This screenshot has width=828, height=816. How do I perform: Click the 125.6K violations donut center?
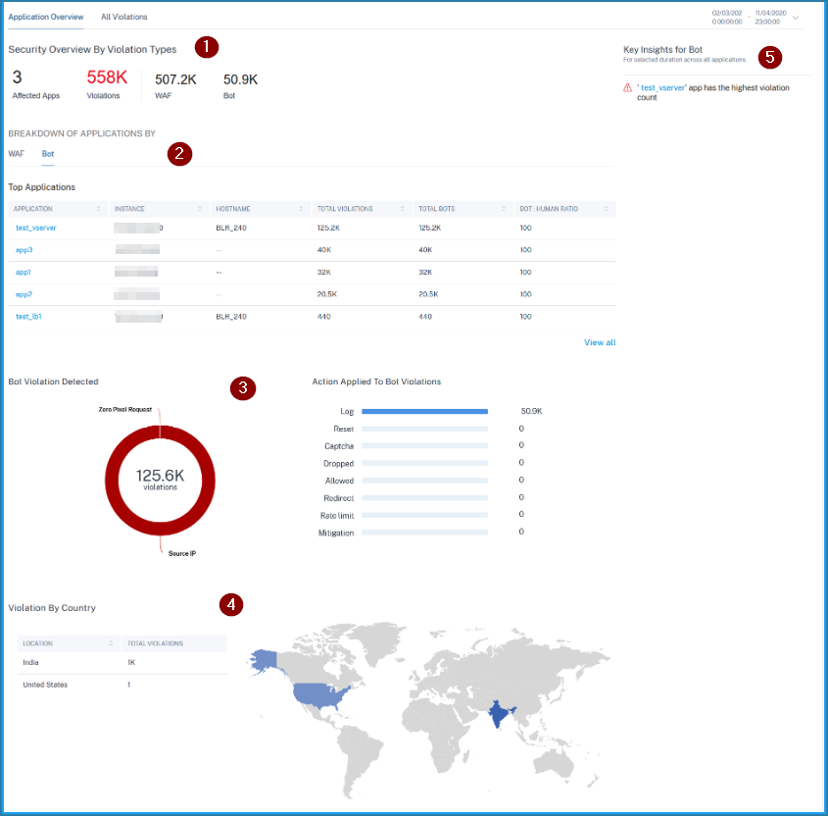(x=160, y=480)
